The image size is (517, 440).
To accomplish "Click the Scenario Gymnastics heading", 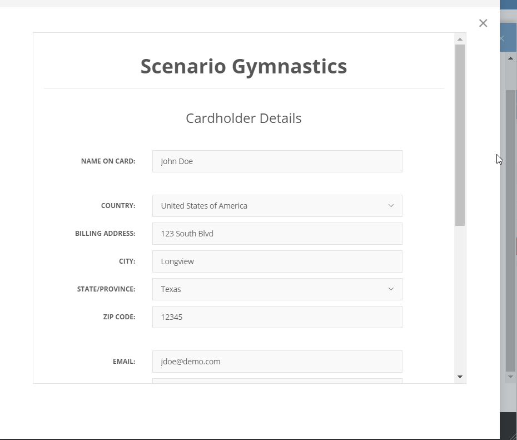I will [x=243, y=67].
